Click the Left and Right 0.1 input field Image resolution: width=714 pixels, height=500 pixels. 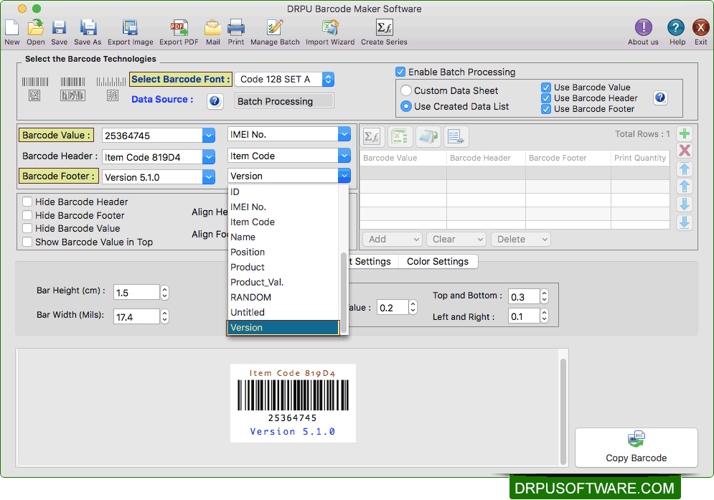524,316
